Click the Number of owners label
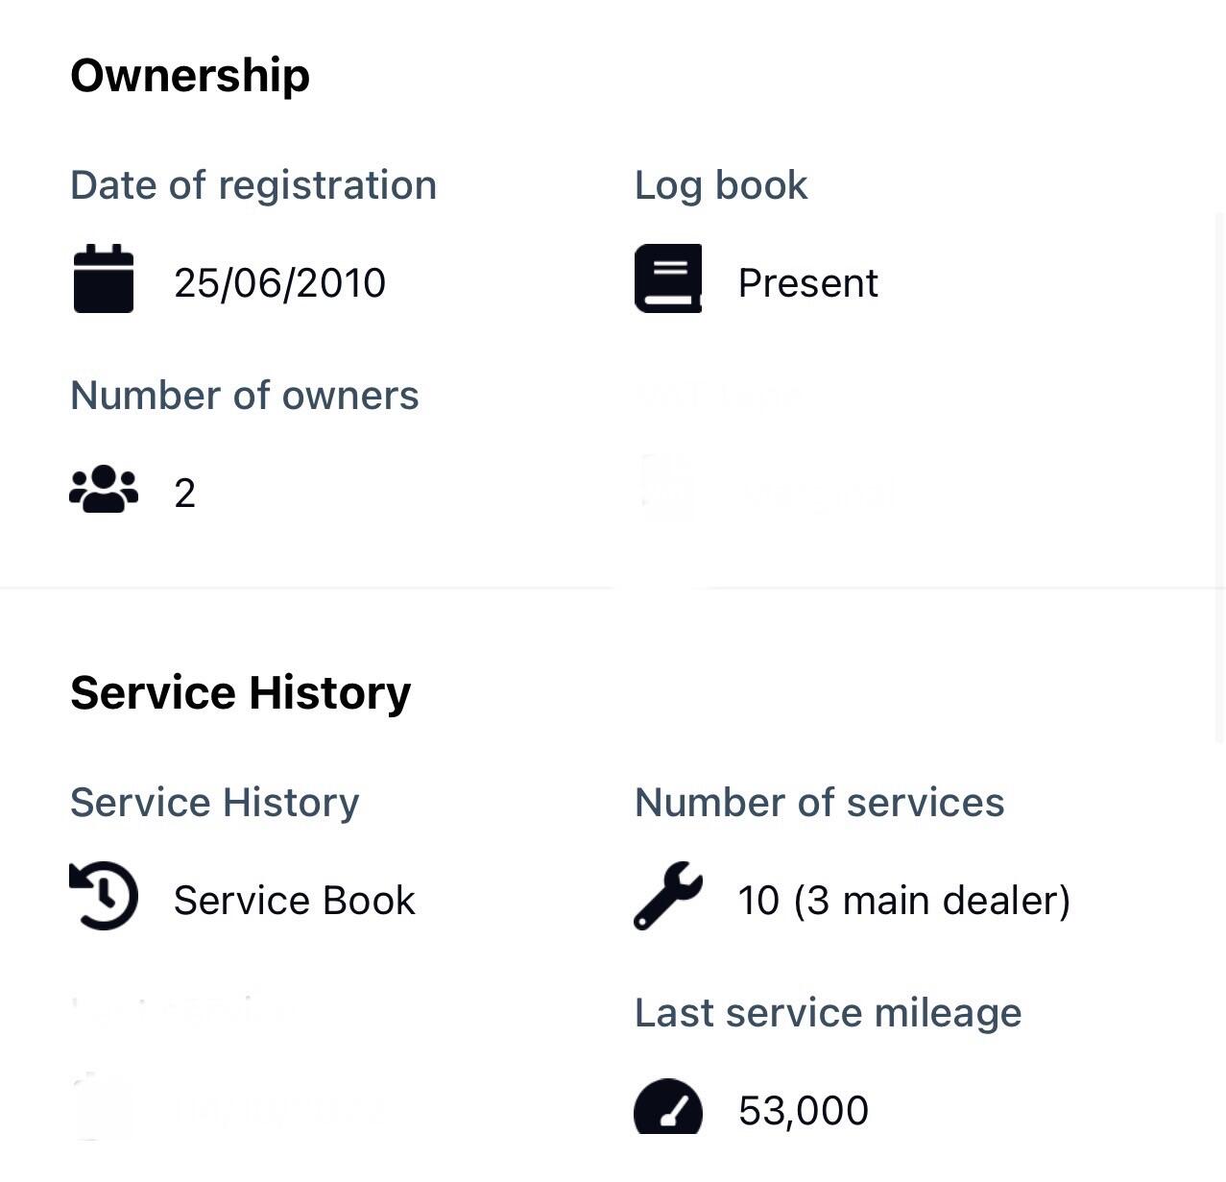1226x1182 pixels. 245,396
